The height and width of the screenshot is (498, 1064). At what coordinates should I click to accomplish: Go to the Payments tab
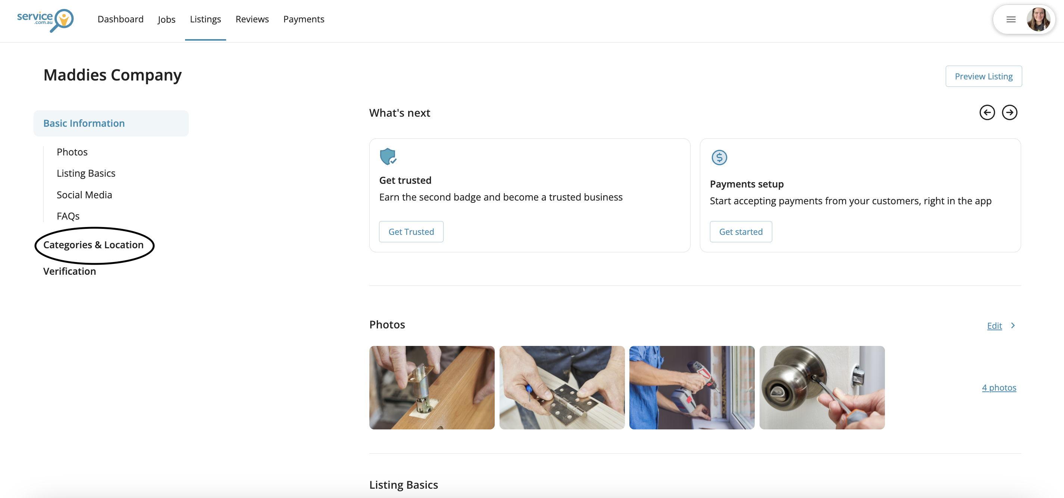point(304,19)
